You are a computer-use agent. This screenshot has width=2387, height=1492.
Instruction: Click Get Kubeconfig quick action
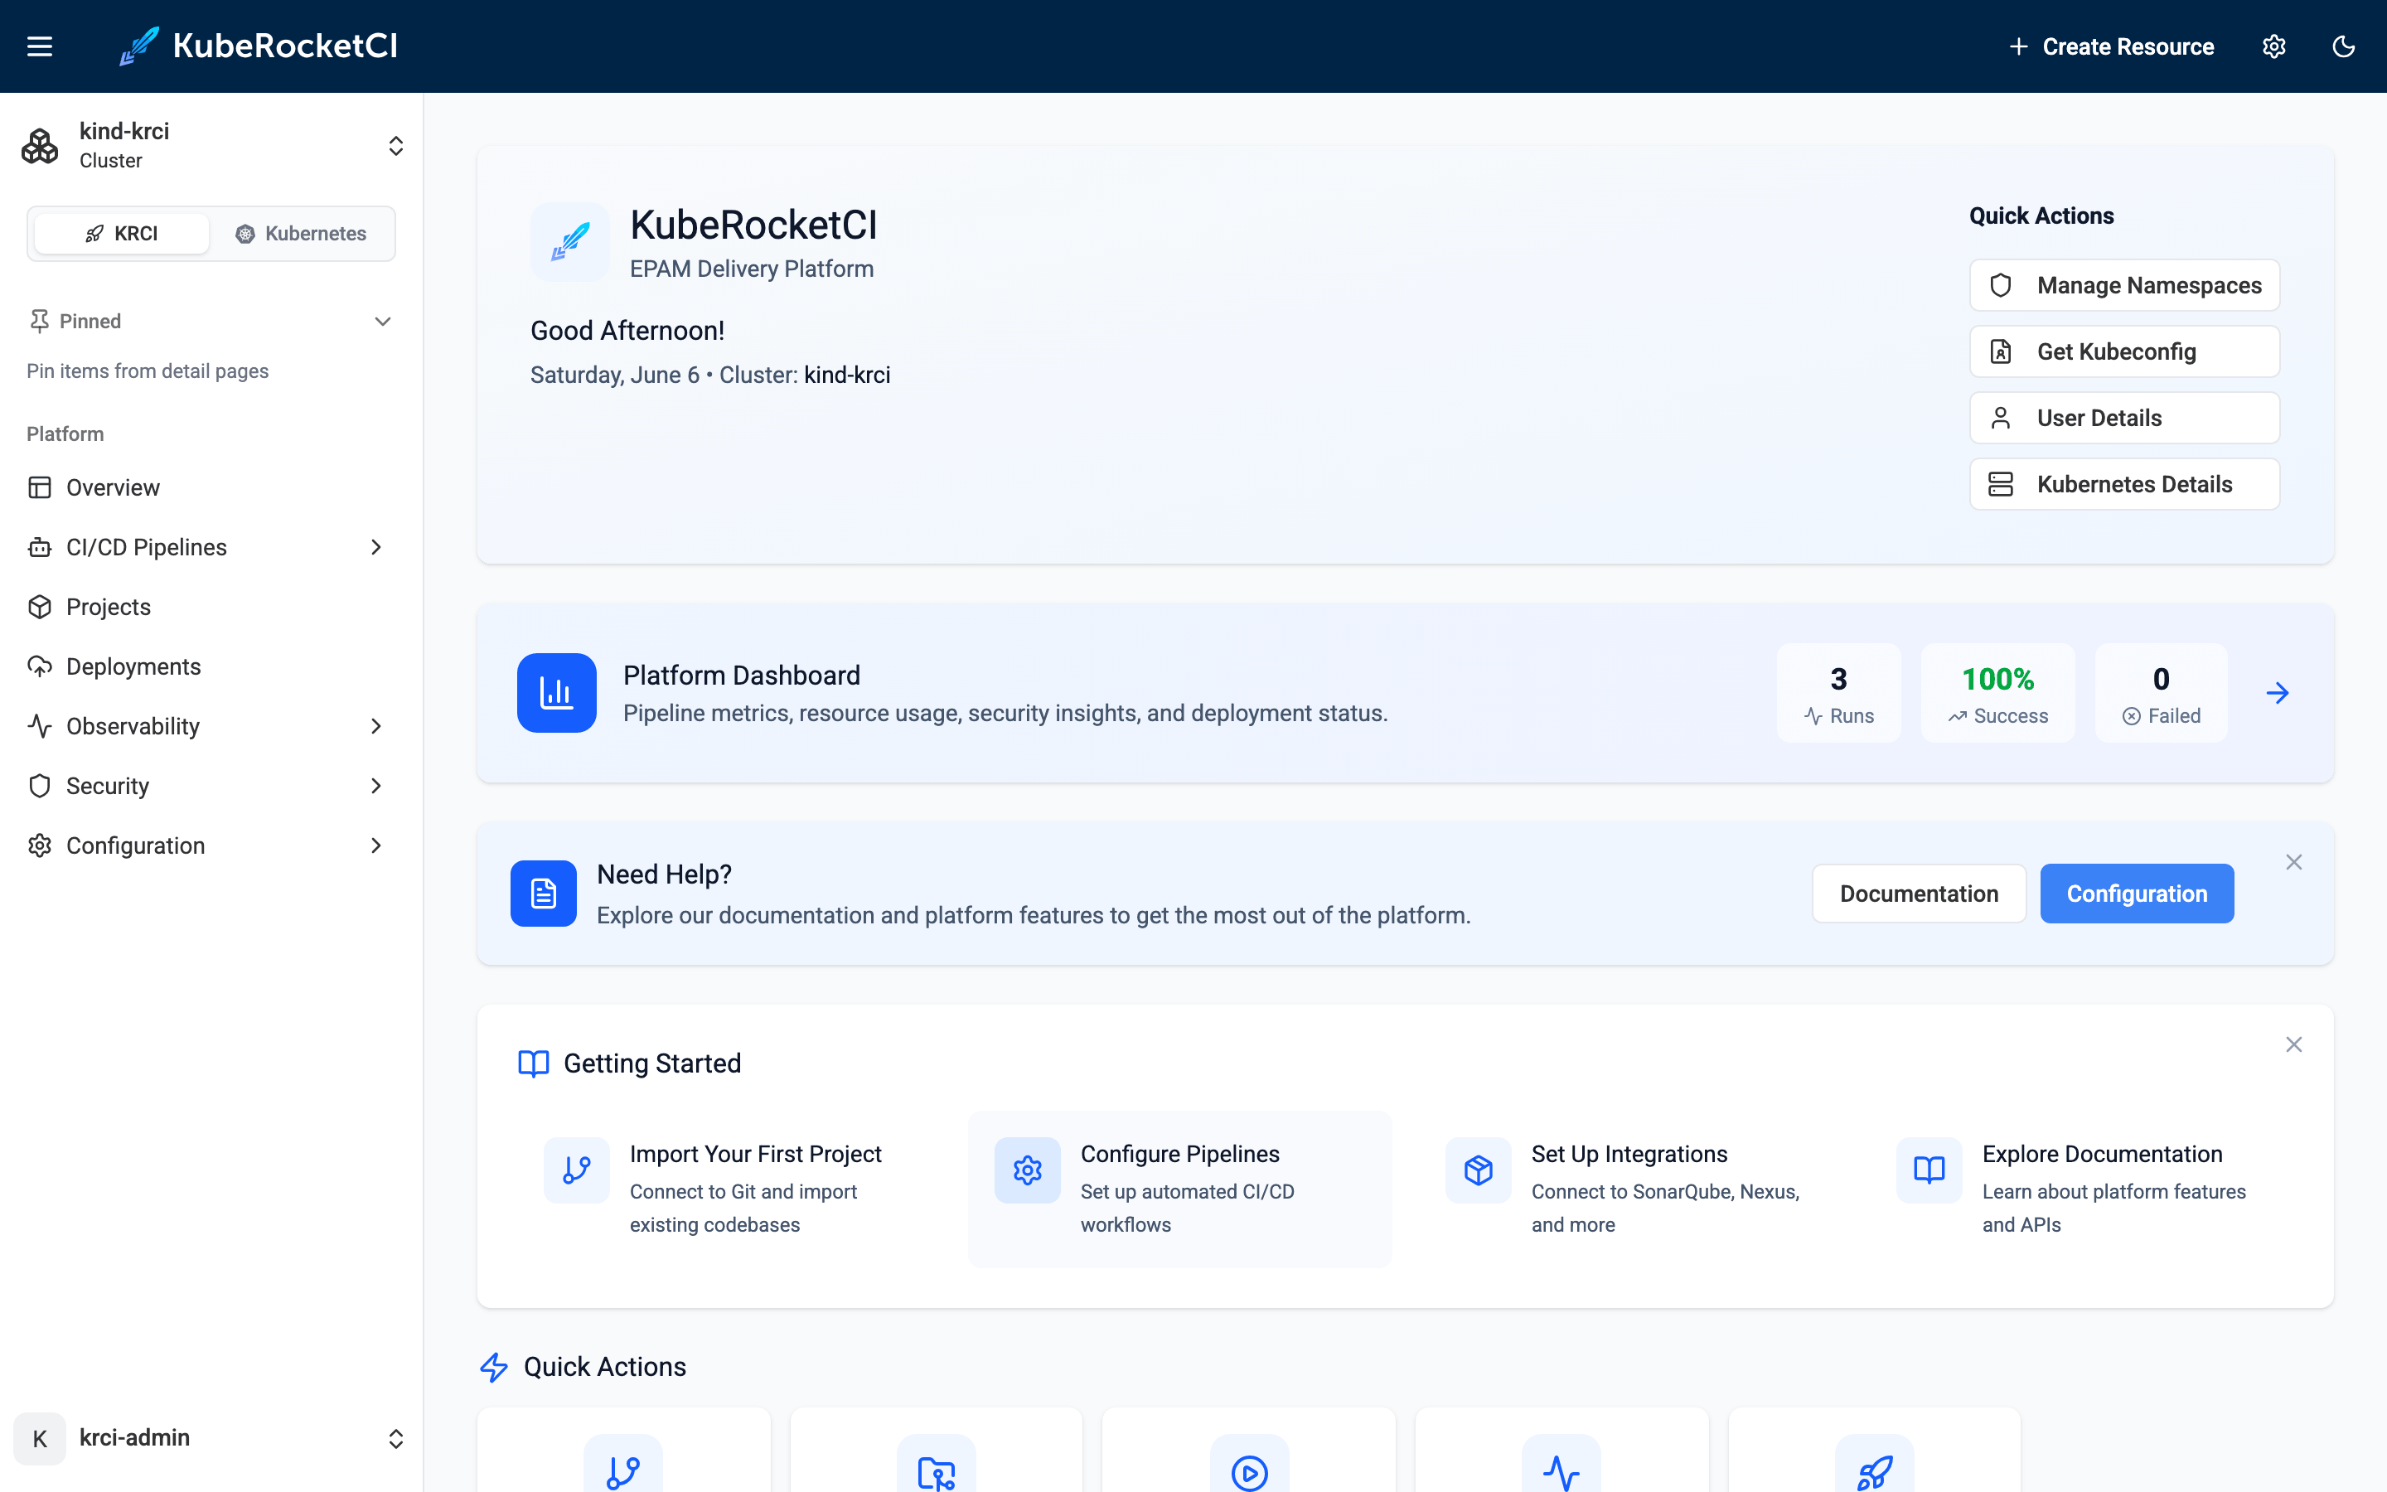coord(2124,351)
